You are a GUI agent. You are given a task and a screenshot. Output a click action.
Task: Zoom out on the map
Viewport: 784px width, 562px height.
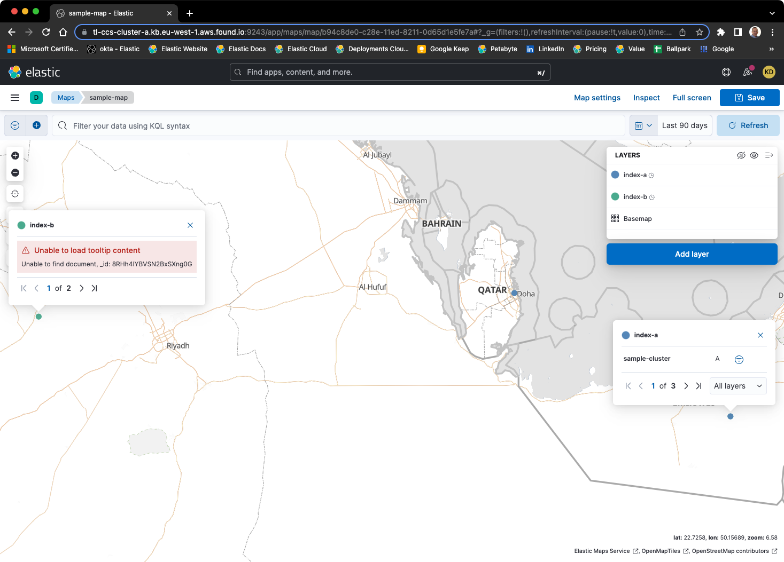[15, 172]
